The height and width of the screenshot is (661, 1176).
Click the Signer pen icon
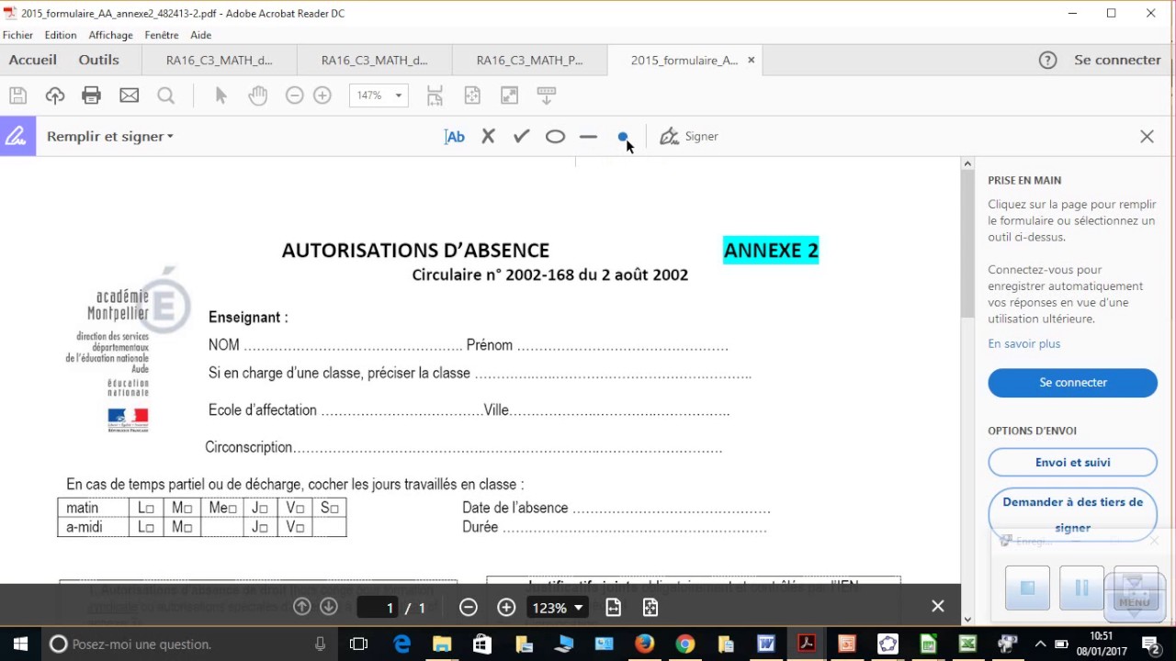pyautogui.click(x=670, y=136)
